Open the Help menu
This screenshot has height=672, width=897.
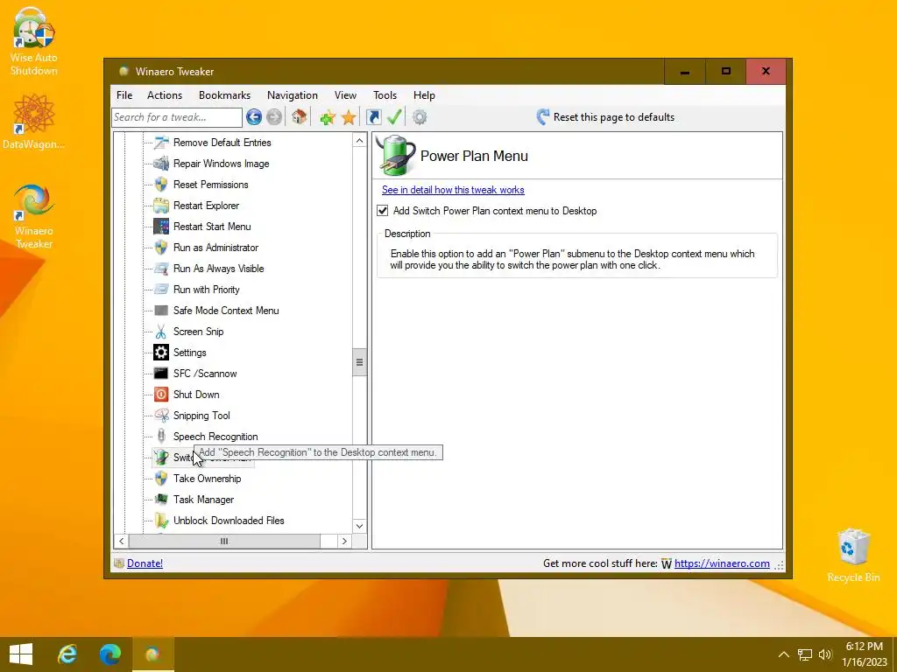[x=425, y=95]
